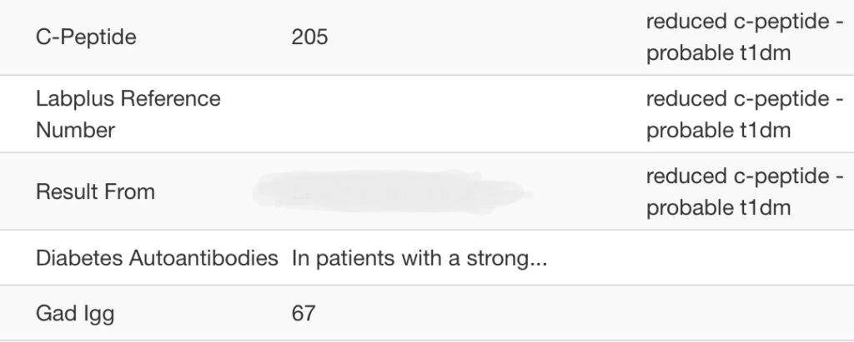
Task: Click the Gad Igg value 67
Action: [304, 313]
